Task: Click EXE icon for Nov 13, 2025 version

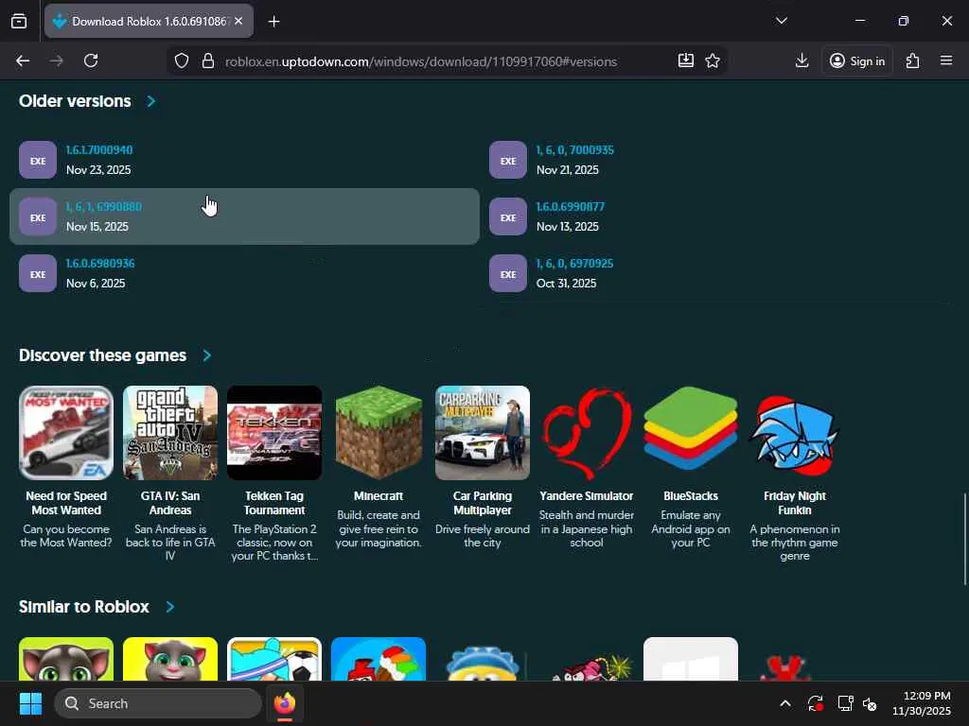Action: (x=508, y=216)
